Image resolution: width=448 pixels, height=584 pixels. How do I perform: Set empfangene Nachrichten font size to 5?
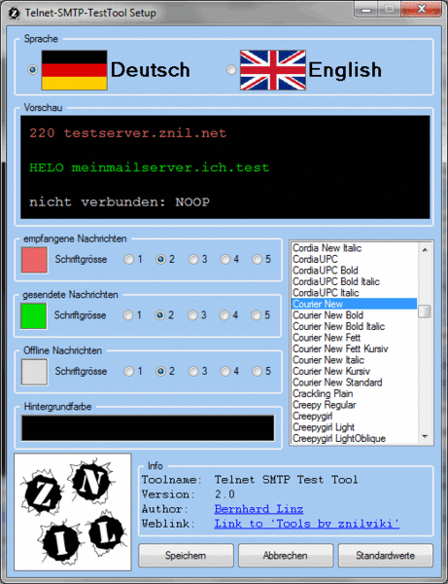coord(257,259)
